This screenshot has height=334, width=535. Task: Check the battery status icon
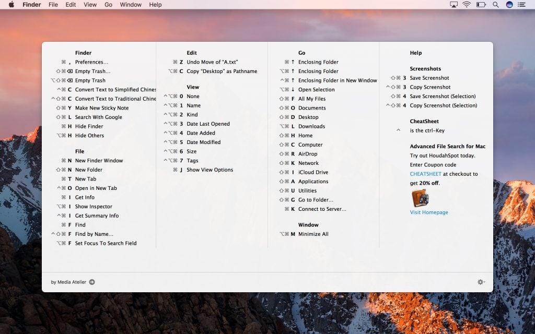pyautogui.click(x=481, y=4)
